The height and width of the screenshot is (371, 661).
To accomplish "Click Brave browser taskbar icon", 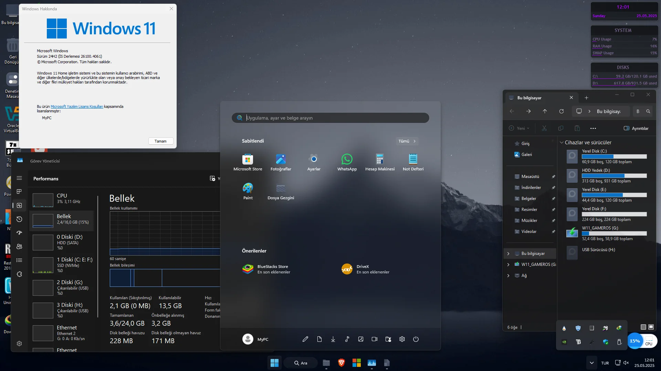I will click(341, 363).
